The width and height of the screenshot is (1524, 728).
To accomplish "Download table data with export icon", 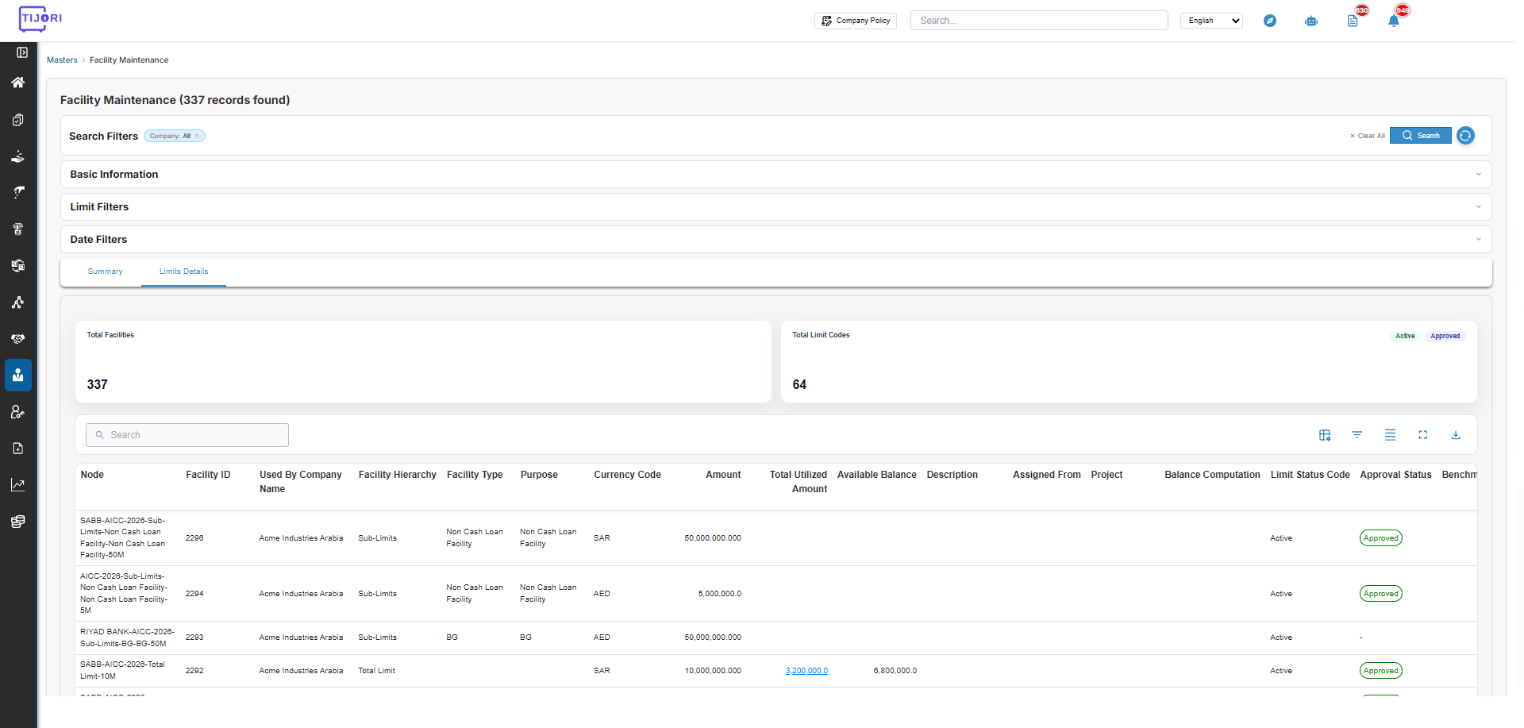I will pos(1456,435).
